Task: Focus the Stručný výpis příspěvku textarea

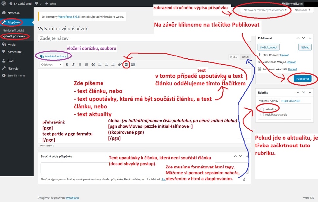Action: 145,168
